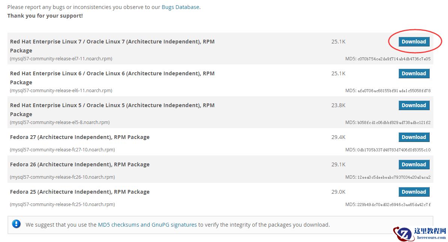This screenshot has width=448, height=242.
Task: Click the fc27-10 noarch rpm filename
Action: pyautogui.click(x=62, y=150)
